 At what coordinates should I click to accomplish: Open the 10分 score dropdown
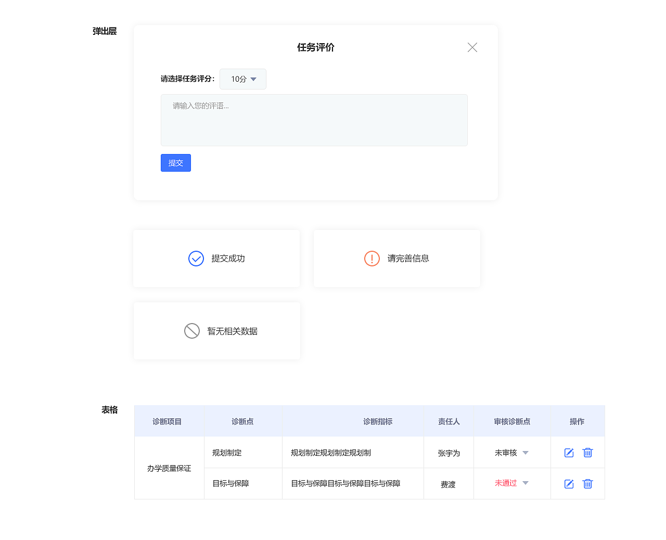click(243, 79)
